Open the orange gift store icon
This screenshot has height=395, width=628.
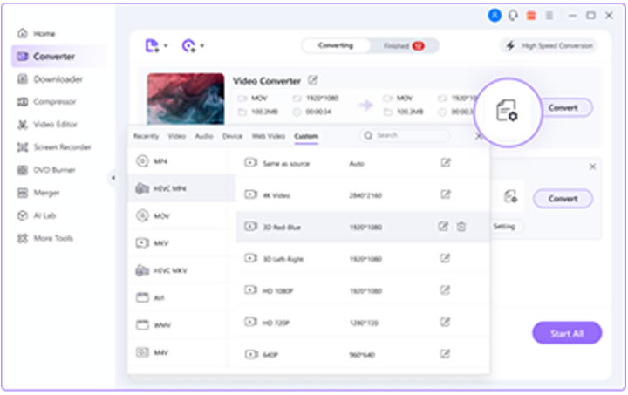[531, 16]
